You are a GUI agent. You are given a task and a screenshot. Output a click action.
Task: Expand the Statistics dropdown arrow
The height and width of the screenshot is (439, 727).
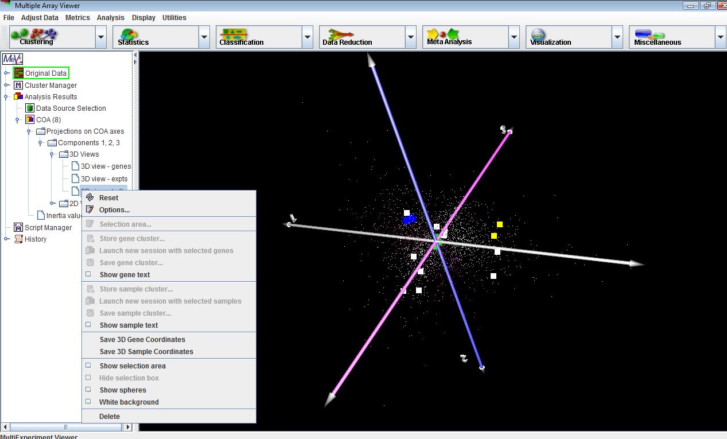(x=204, y=37)
